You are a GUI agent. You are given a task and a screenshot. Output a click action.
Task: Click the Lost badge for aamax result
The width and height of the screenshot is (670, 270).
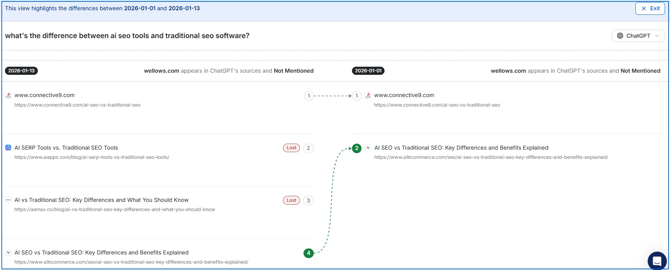coord(291,200)
